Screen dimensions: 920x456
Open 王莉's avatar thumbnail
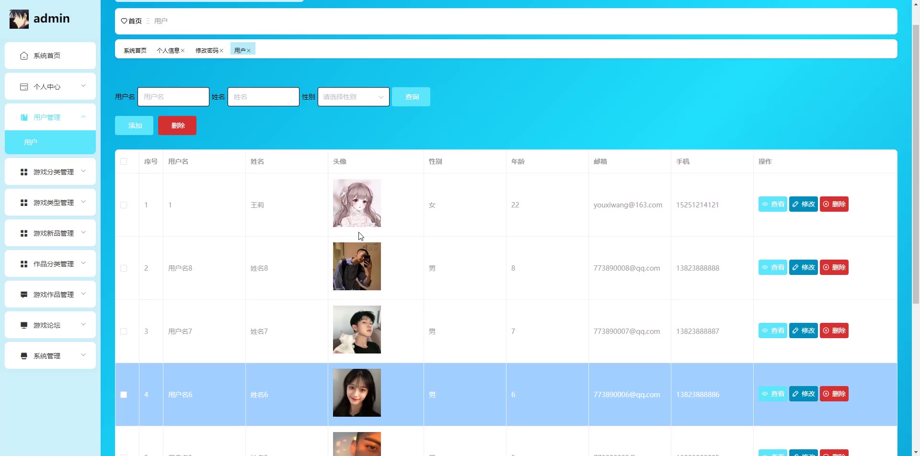pyautogui.click(x=357, y=203)
